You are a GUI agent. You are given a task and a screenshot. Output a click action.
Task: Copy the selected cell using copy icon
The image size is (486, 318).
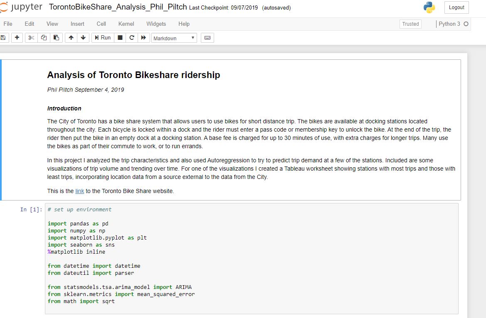tap(43, 38)
